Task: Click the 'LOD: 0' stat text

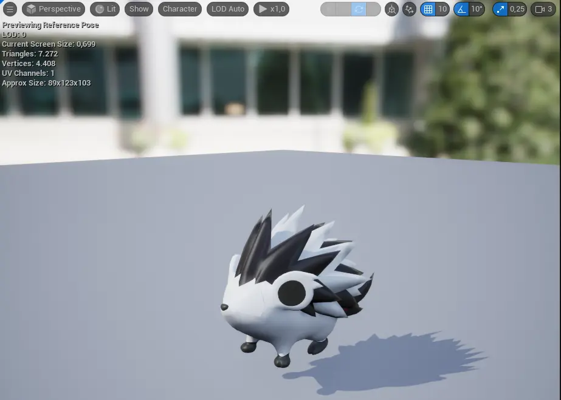Action: pyautogui.click(x=14, y=35)
